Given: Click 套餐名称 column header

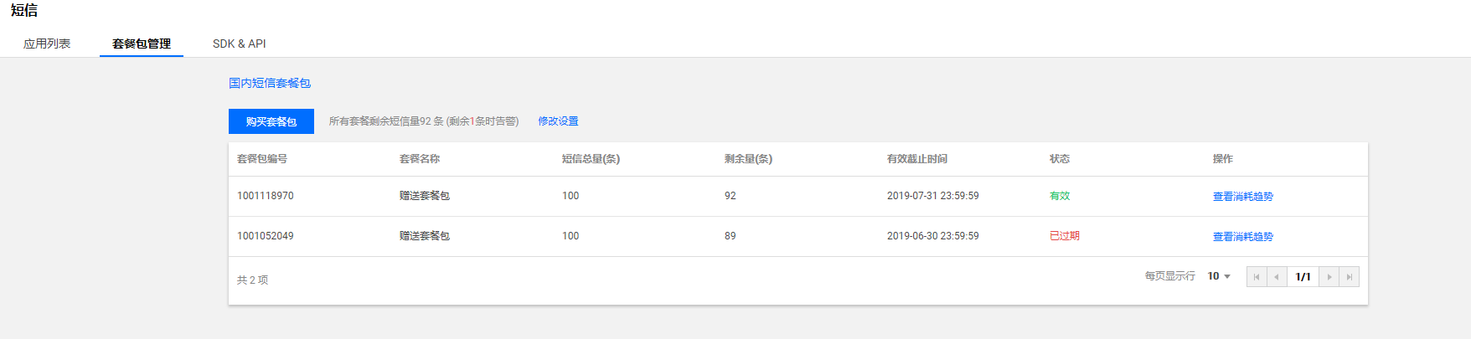Looking at the screenshot, I should click(420, 159).
